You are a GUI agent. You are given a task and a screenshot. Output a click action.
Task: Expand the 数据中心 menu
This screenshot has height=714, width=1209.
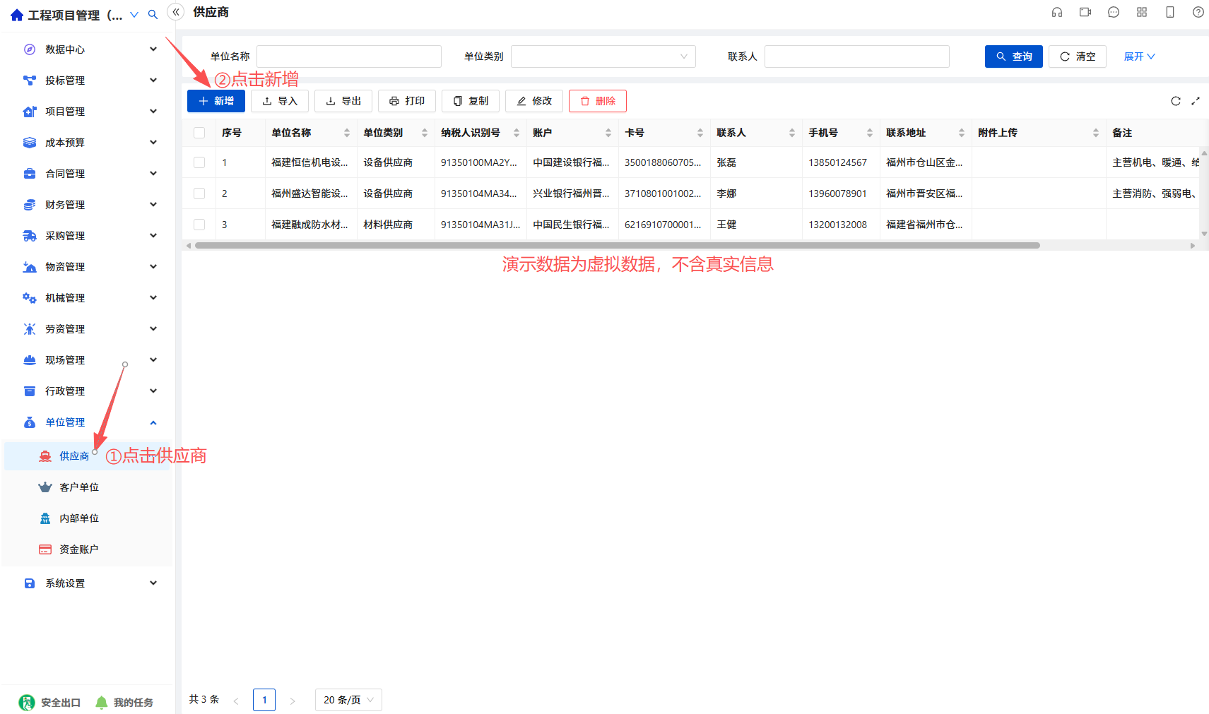pyautogui.click(x=88, y=49)
